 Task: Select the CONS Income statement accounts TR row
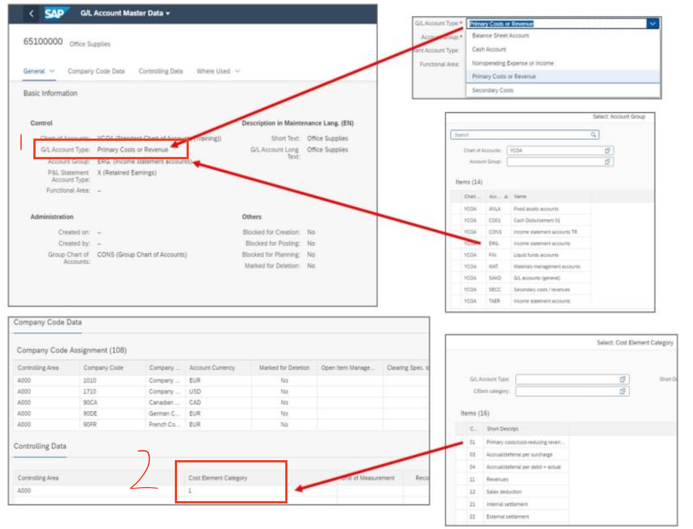[520, 232]
